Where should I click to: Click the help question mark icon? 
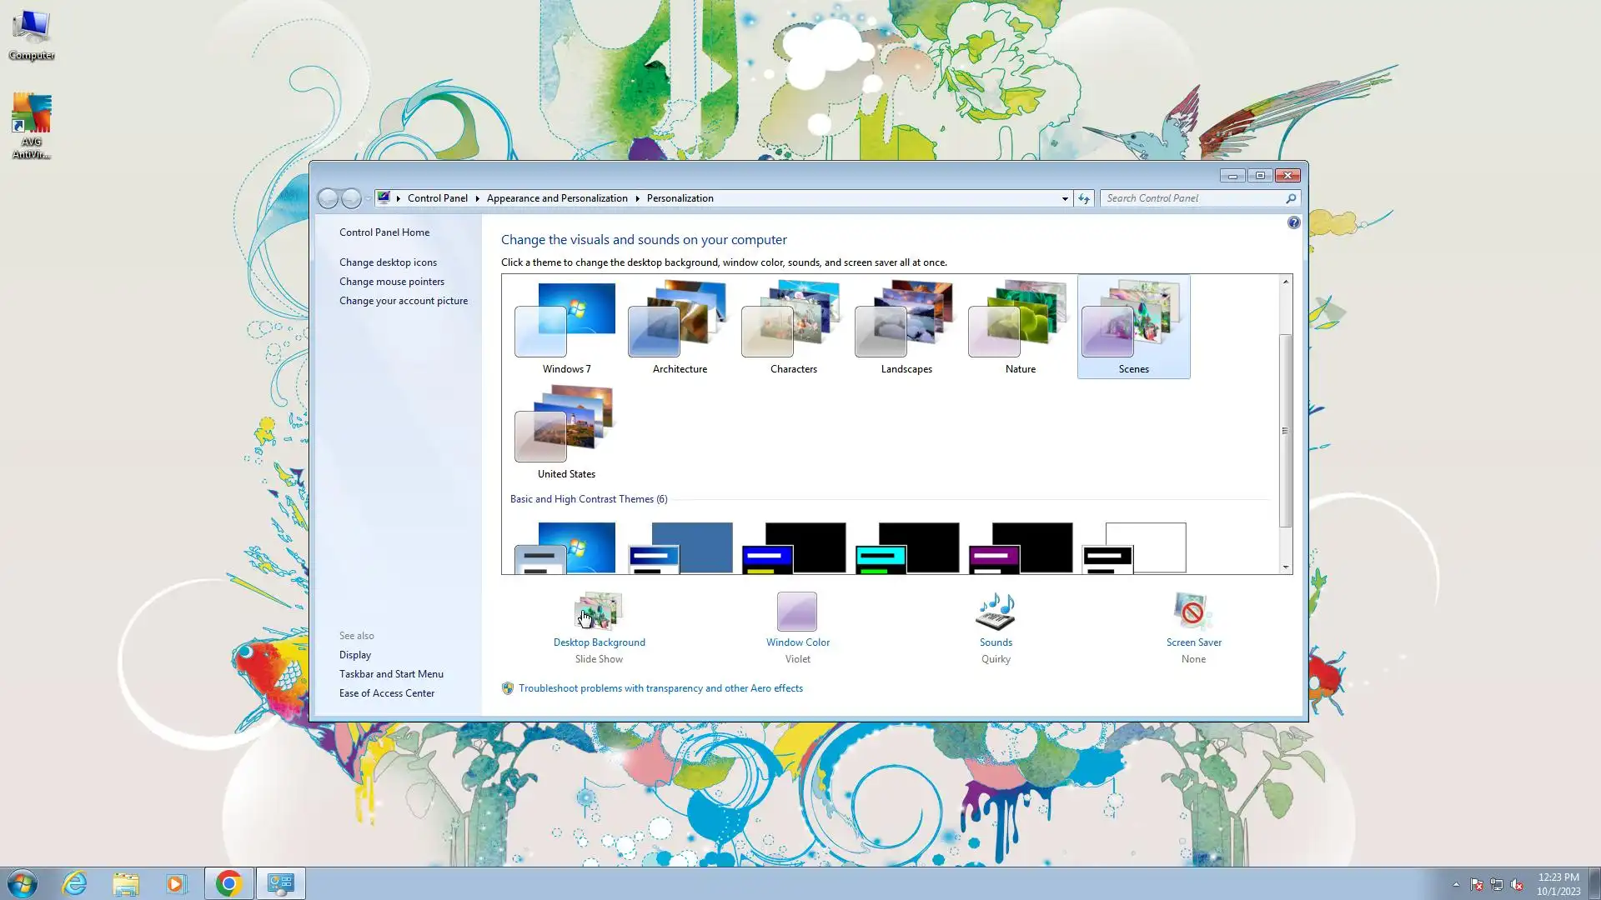point(1293,222)
